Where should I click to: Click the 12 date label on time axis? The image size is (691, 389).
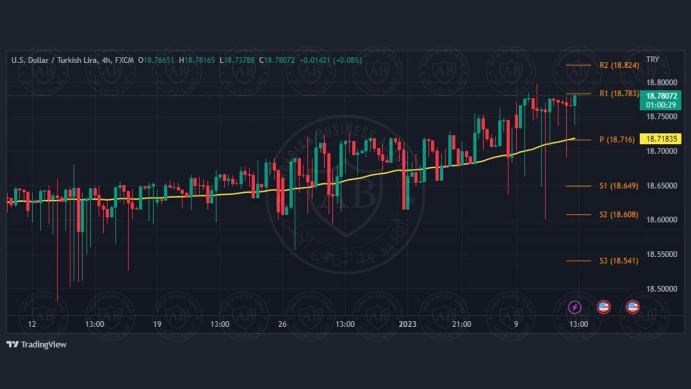(32, 324)
